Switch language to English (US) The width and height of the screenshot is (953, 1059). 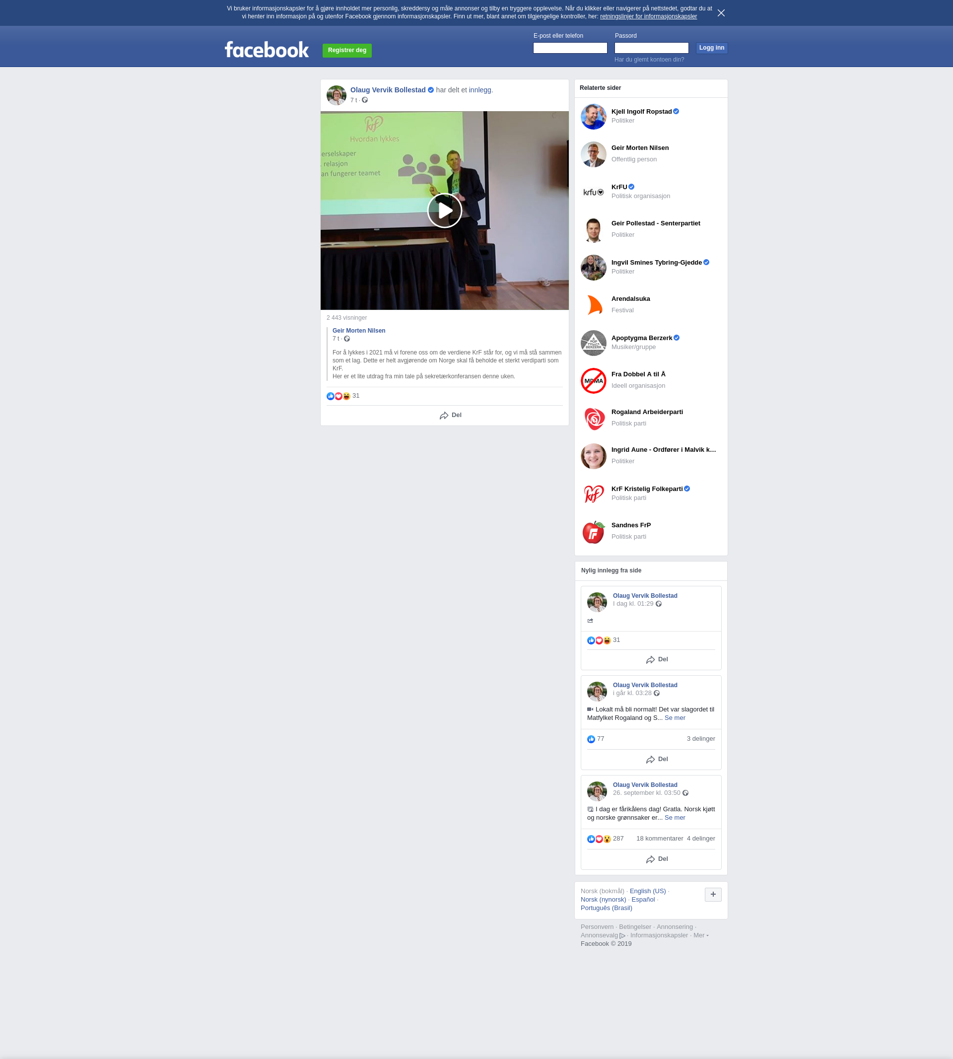(647, 891)
